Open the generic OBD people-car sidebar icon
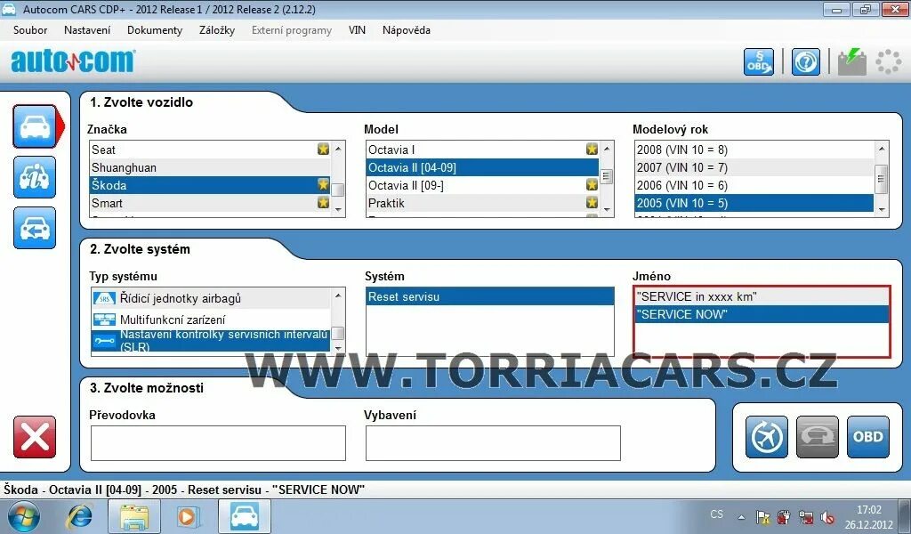The width and height of the screenshot is (911, 534). (x=35, y=177)
